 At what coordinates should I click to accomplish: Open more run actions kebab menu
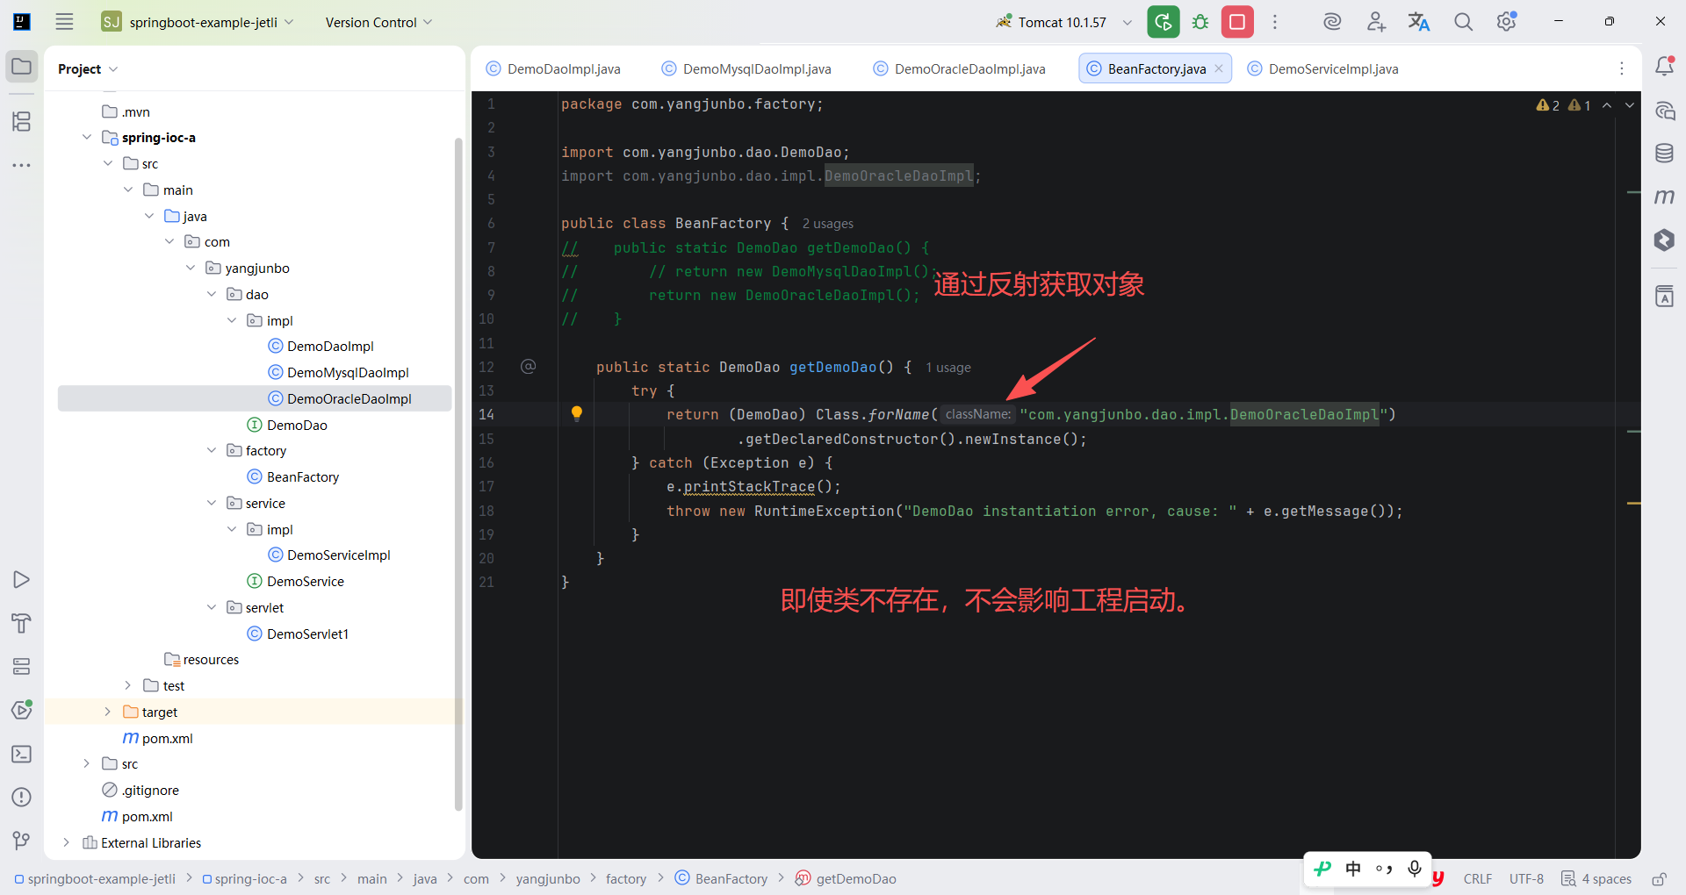pyautogui.click(x=1275, y=22)
